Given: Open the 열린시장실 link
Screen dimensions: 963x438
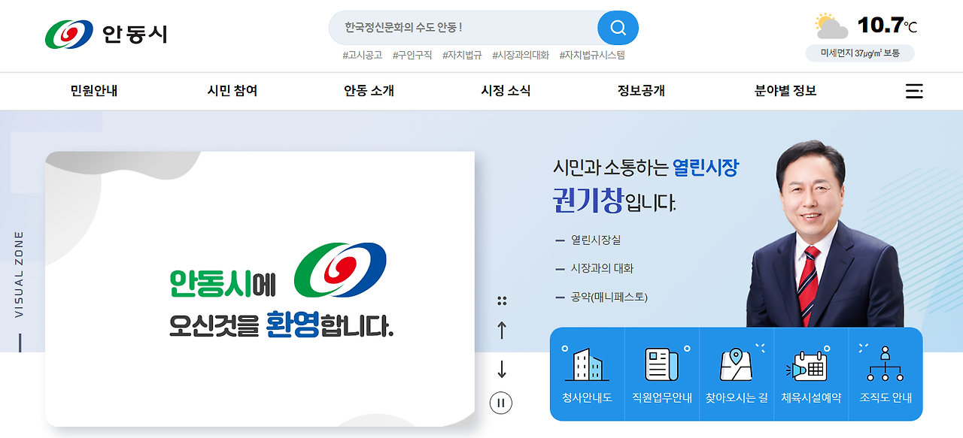Looking at the screenshot, I should point(594,240).
